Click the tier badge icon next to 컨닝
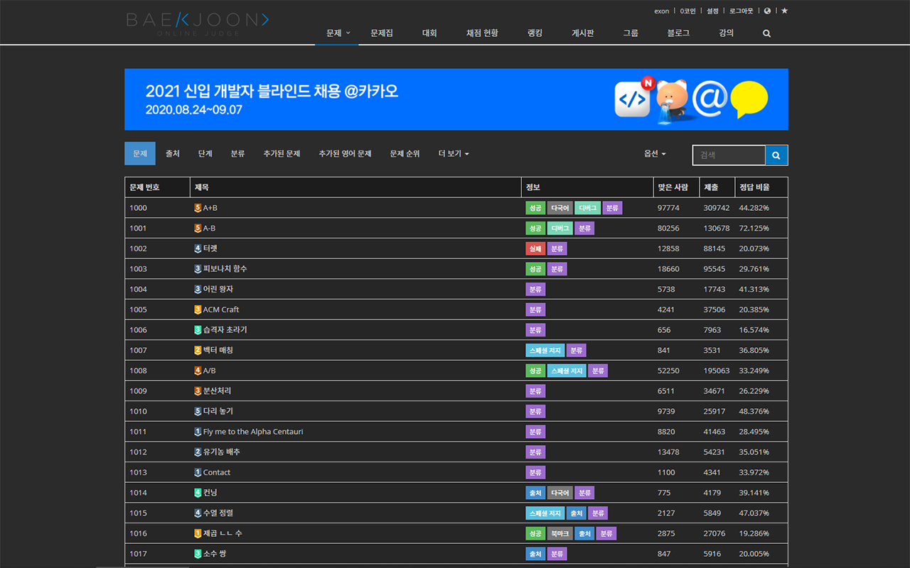 (x=198, y=493)
